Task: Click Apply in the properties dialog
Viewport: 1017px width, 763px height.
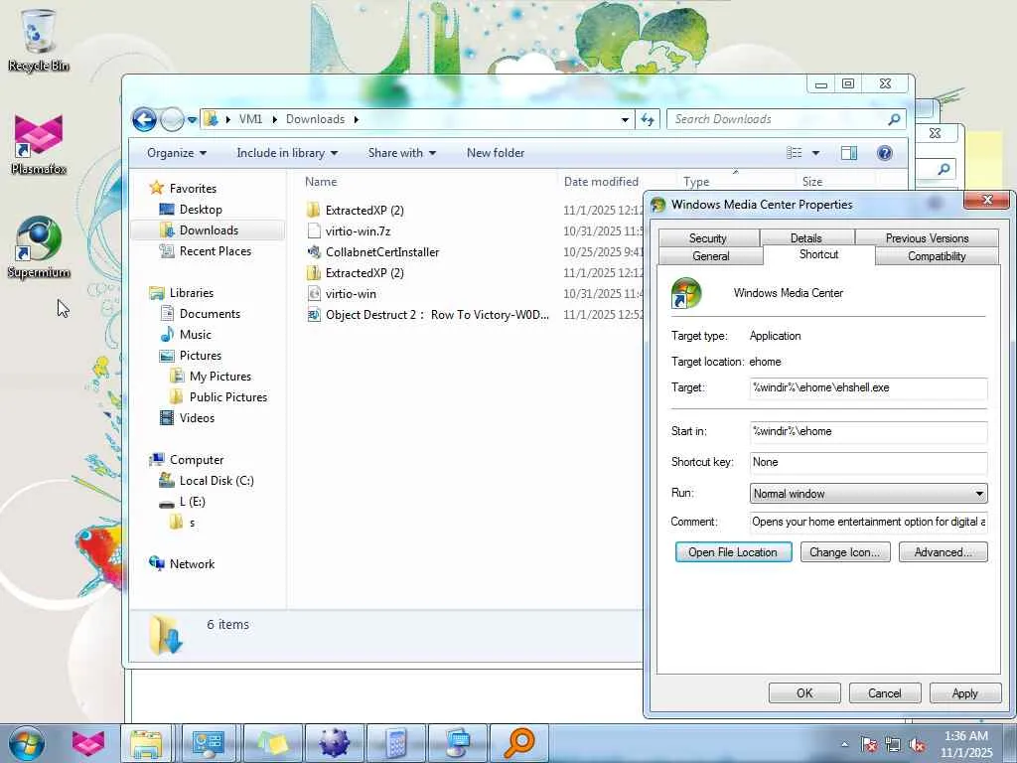Action: 964,692
